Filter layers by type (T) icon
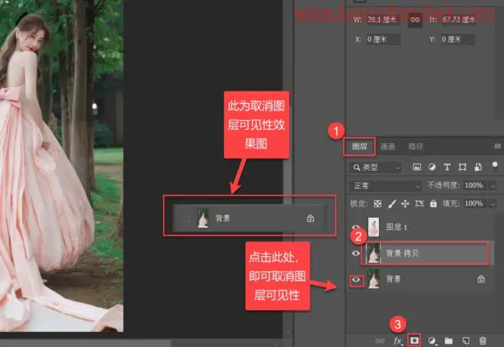The image size is (504, 347). tap(447, 167)
